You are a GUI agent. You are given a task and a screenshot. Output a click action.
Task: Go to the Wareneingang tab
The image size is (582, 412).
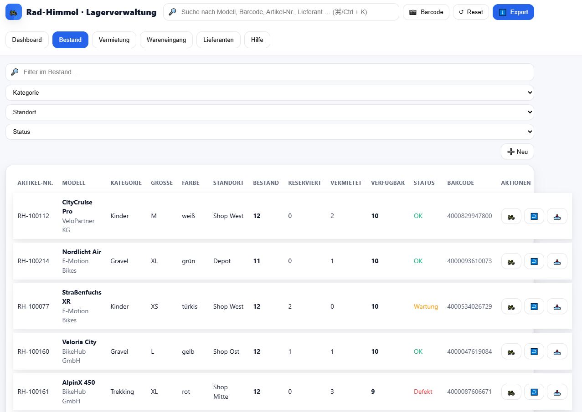166,40
